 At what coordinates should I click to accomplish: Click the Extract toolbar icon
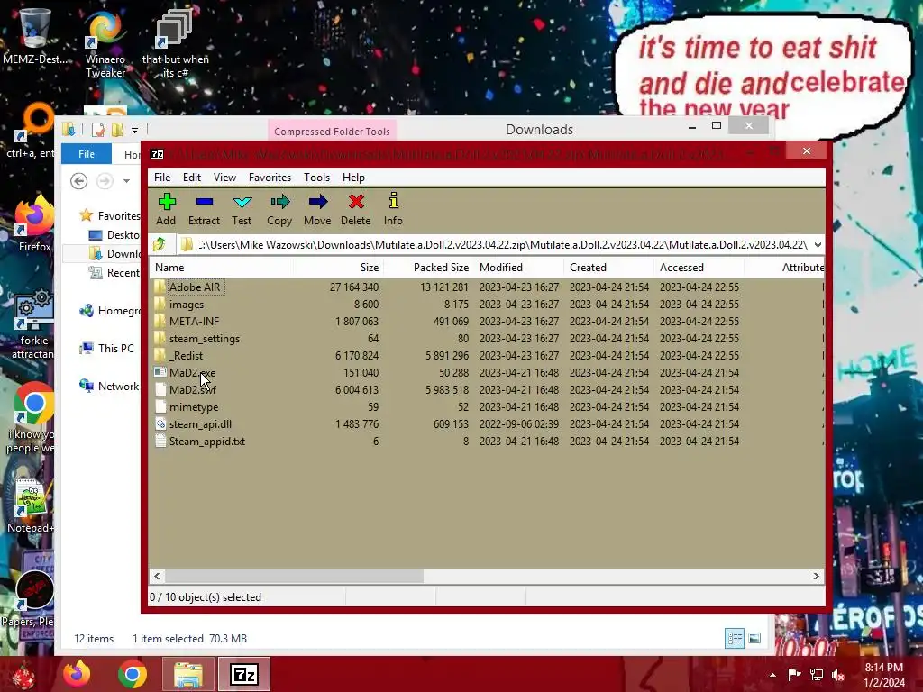tap(204, 209)
